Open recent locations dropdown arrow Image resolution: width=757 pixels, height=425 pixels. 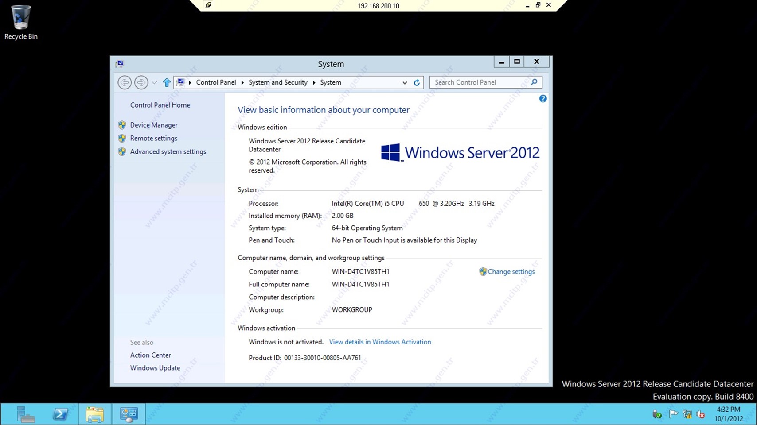(154, 82)
